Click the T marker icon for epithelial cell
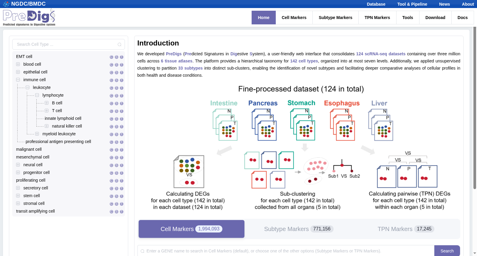 click(122, 73)
